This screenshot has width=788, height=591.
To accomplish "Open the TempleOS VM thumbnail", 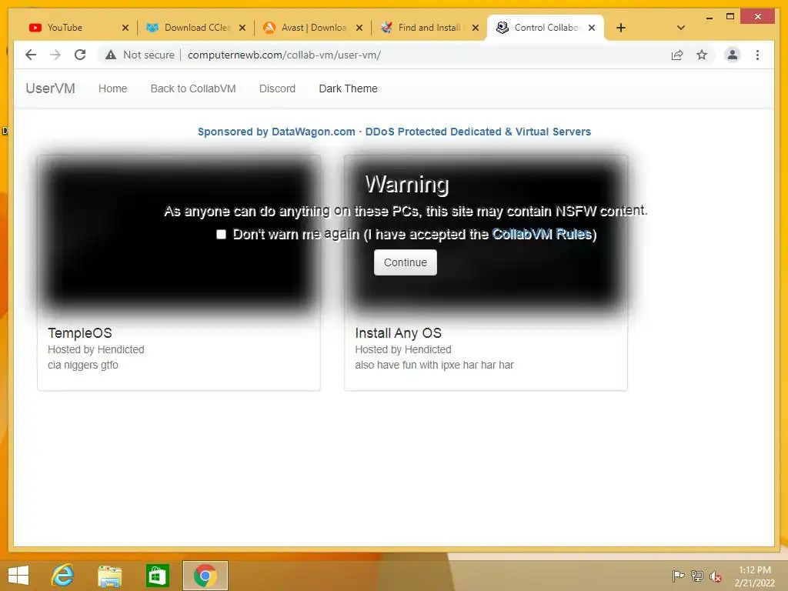I will point(179,235).
